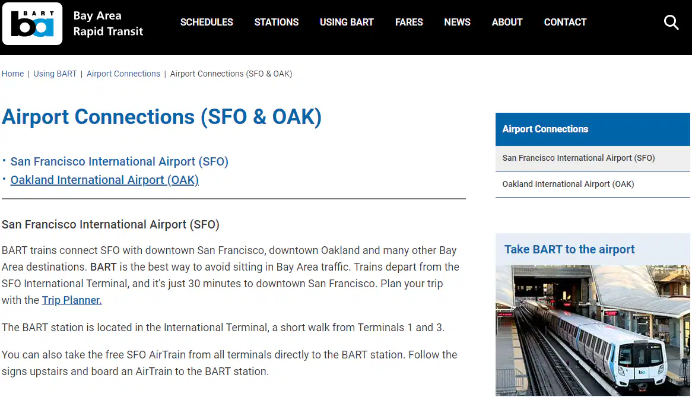This screenshot has width=692, height=397.
Task: Click the BART train photo thumbnail
Action: coord(593,330)
